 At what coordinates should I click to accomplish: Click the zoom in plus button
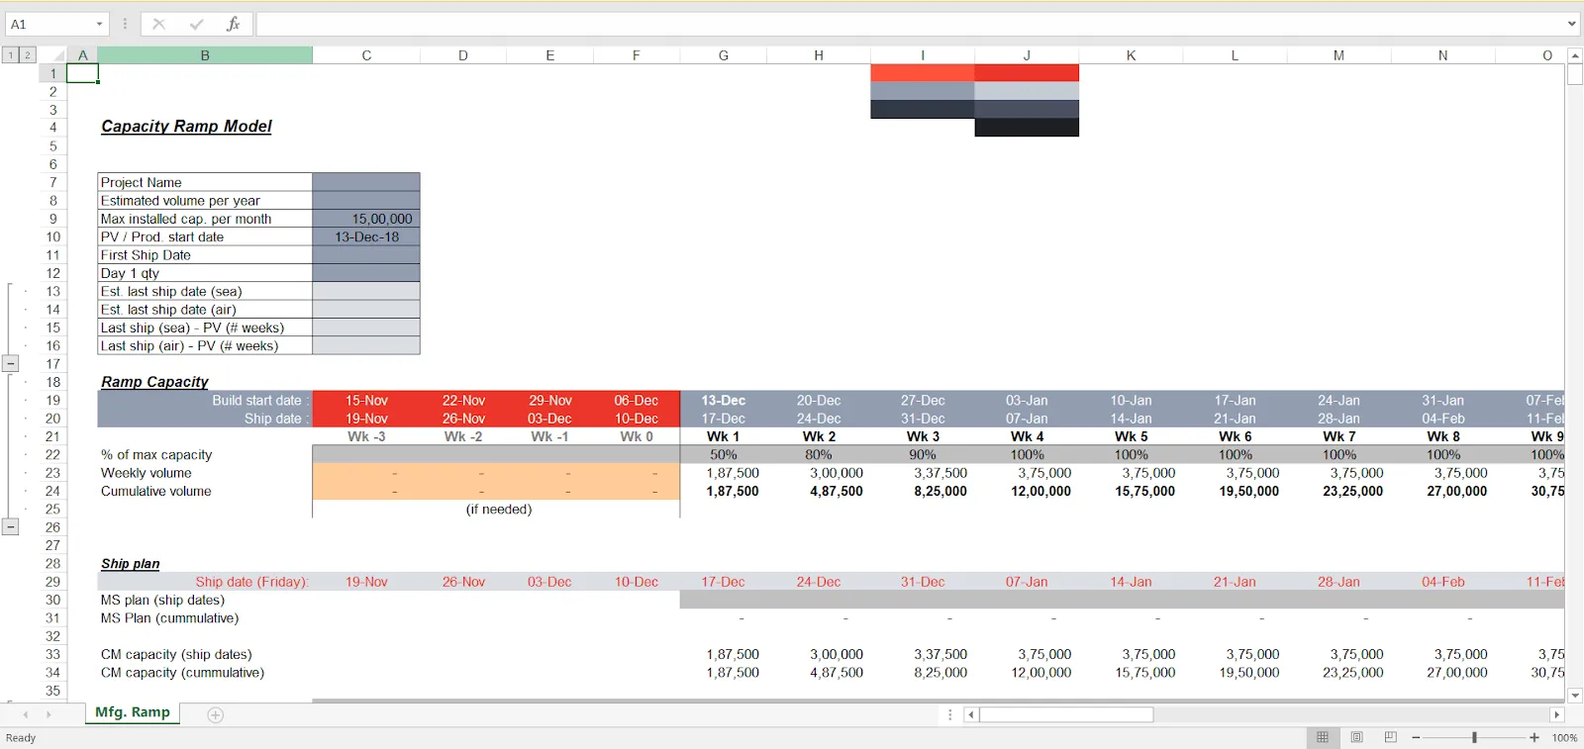1534,738
